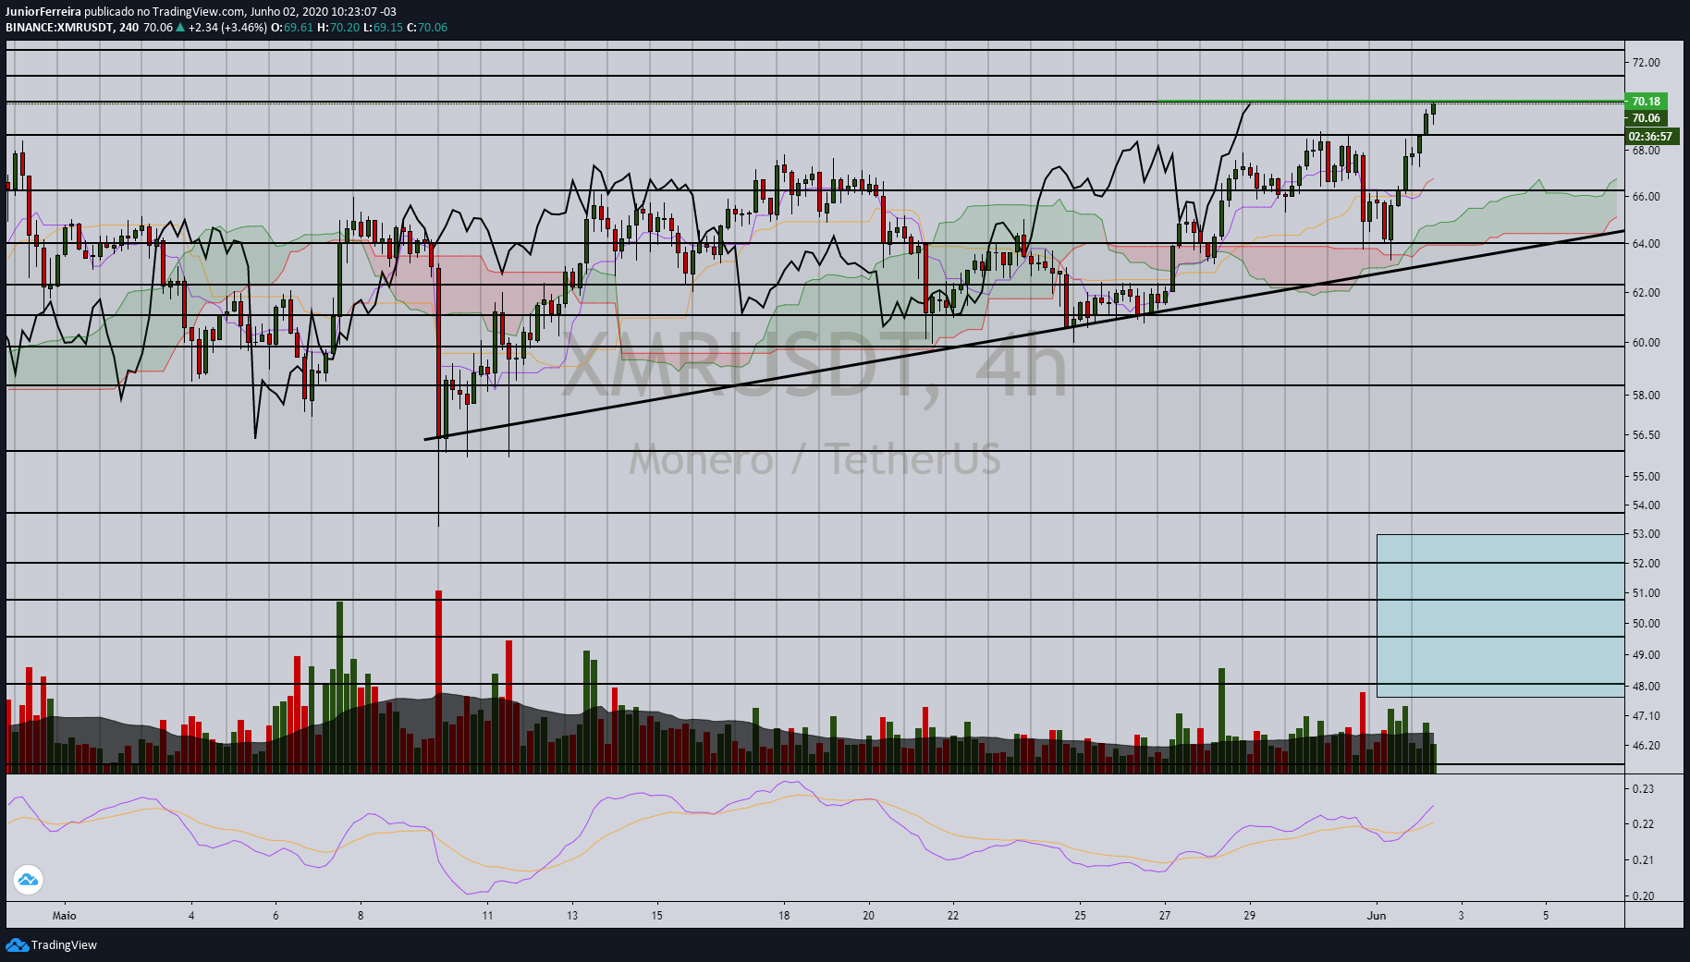Select the 70.06 current price label
The image size is (1690, 962).
pyautogui.click(x=1646, y=118)
